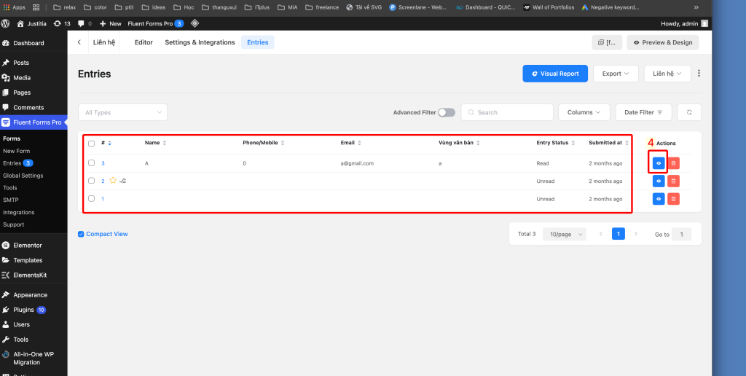Click the Search entries input field
Screen dimensions: 746x376
click(512, 112)
